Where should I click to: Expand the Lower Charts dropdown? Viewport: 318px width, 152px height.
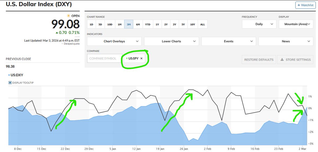point(171,41)
